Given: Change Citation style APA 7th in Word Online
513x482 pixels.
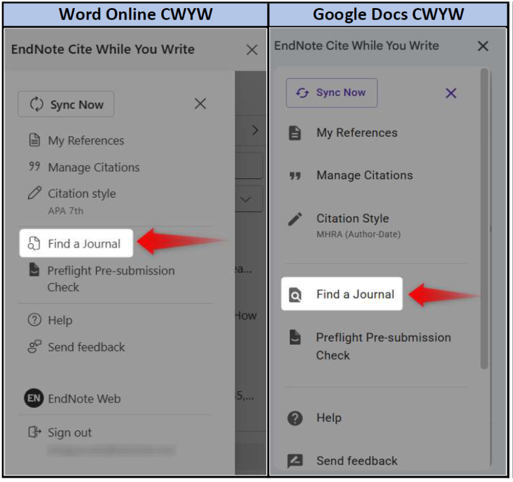Looking at the screenshot, I should point(82,201).
